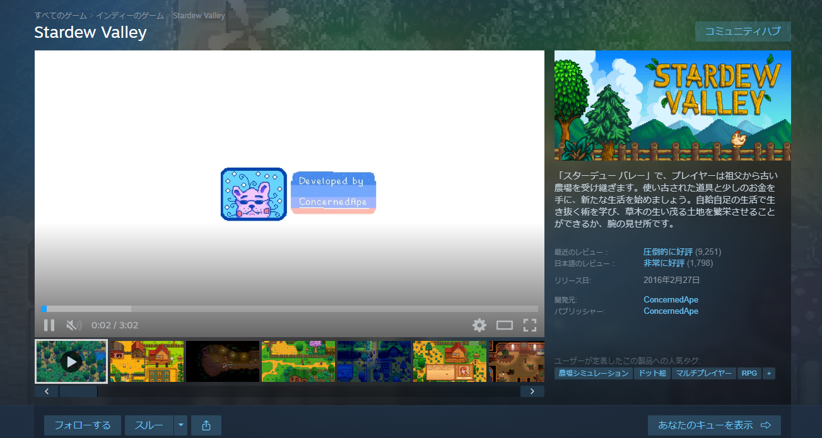Unmute the trailer audio
Screen dimensions: 822x438
[x=74, y=325]
